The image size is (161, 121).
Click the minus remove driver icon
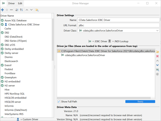11,10
